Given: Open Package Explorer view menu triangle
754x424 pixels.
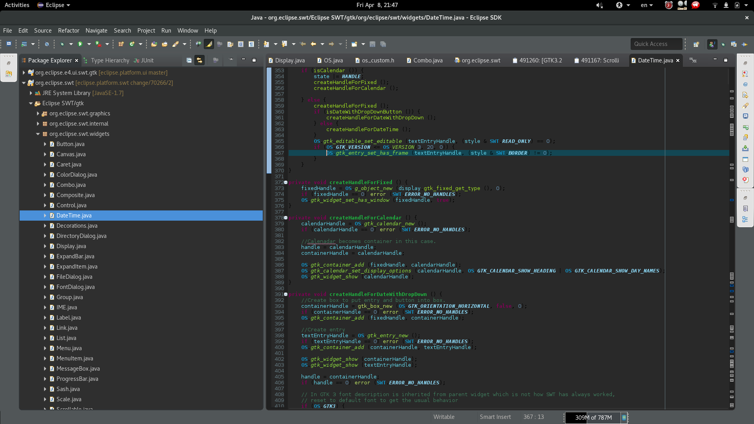Looking at the screenshot, I should 231,59.
